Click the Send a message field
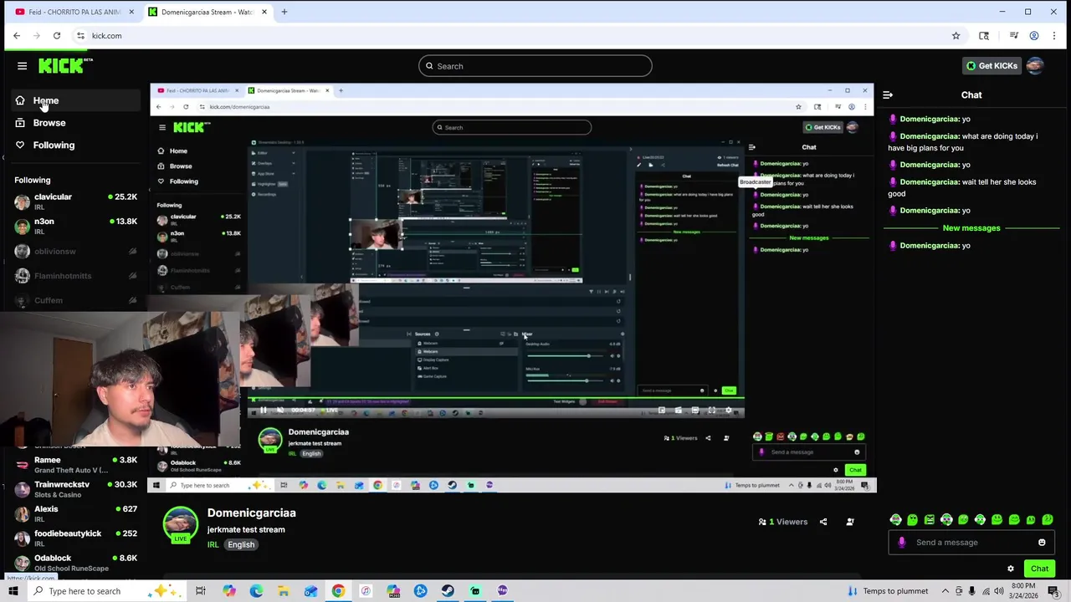This screenshot has height=602, width=1071. (971, 543)
